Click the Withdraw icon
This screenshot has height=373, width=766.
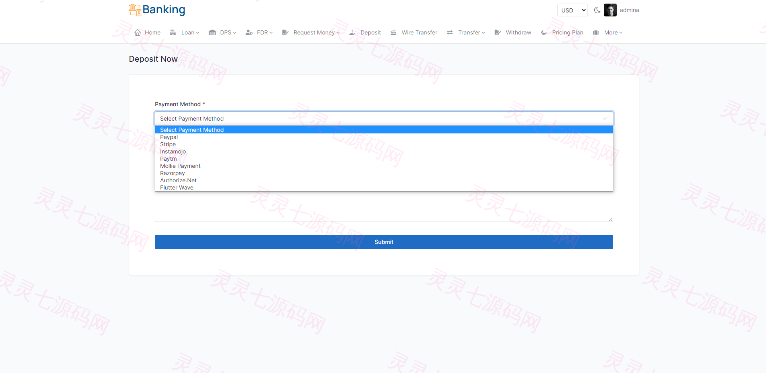(x=498, y=32)
